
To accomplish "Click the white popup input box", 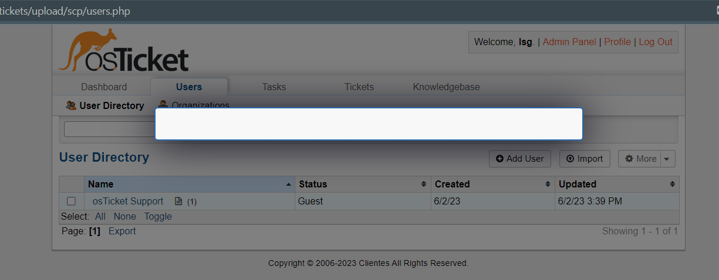I will [x=369, y=124].
